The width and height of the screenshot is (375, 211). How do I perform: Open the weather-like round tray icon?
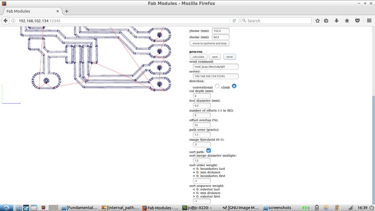pos(326,207)
